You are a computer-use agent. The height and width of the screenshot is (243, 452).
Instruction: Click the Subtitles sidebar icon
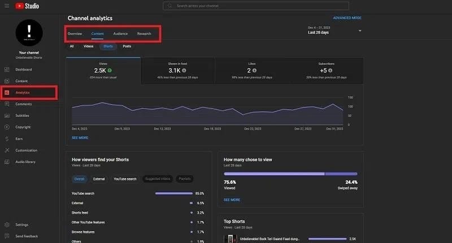tap(7, 116)
